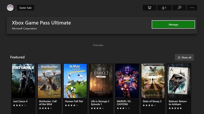The height and width of the screenshot is (114, 204).
Task: Open the State of Decay 2 cover
Action: tap(153, 81)
